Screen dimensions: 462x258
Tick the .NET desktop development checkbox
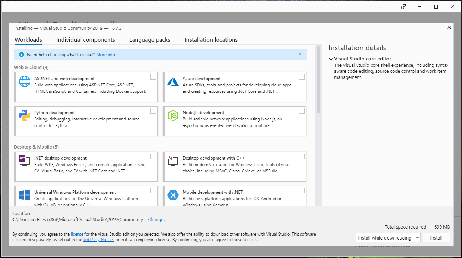coord(153,156)
